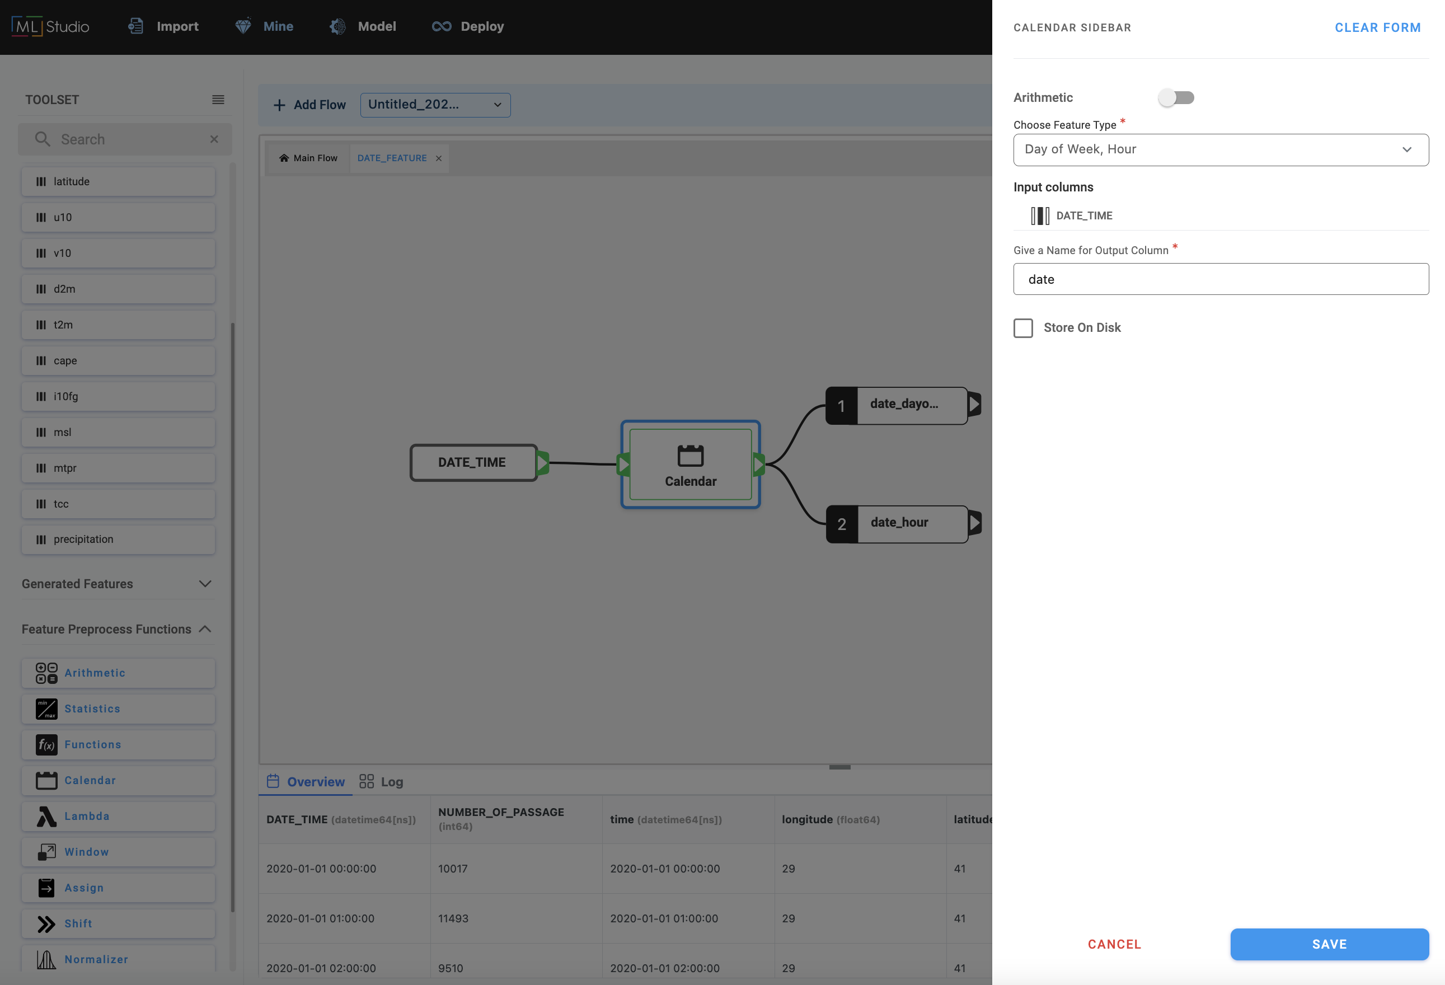Expand the Generated Features section
The width and height of the screenshot is (1445, 985).
click(x=205, y=584)
